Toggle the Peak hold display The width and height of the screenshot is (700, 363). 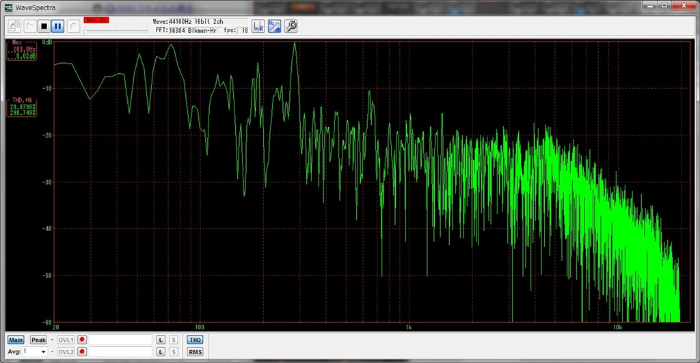point(38,340)
